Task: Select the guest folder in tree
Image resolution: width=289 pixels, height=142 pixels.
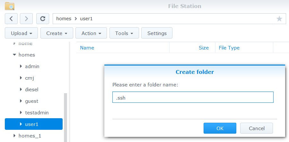Action: tap(32, 101)
